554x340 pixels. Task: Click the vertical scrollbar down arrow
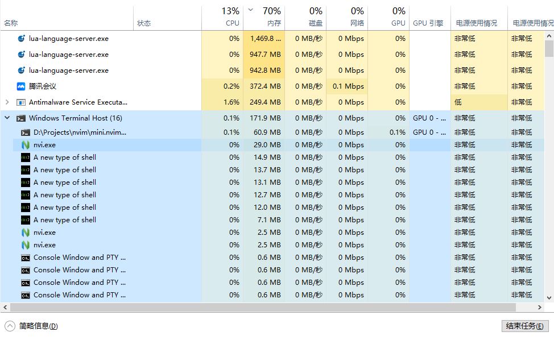tap(549, 297)
